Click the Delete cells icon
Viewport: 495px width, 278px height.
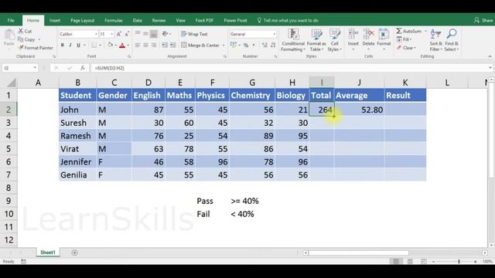[x=368, y=34]
